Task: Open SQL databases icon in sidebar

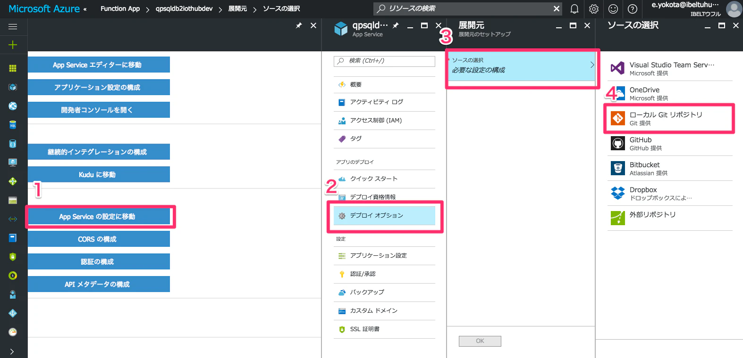Action: 13,125
